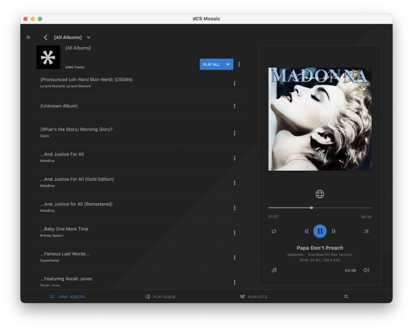Viewport: 413px width, 330px height.
Task: Open options for ...Famous Last Words...
Action: (x=234, y=258)
